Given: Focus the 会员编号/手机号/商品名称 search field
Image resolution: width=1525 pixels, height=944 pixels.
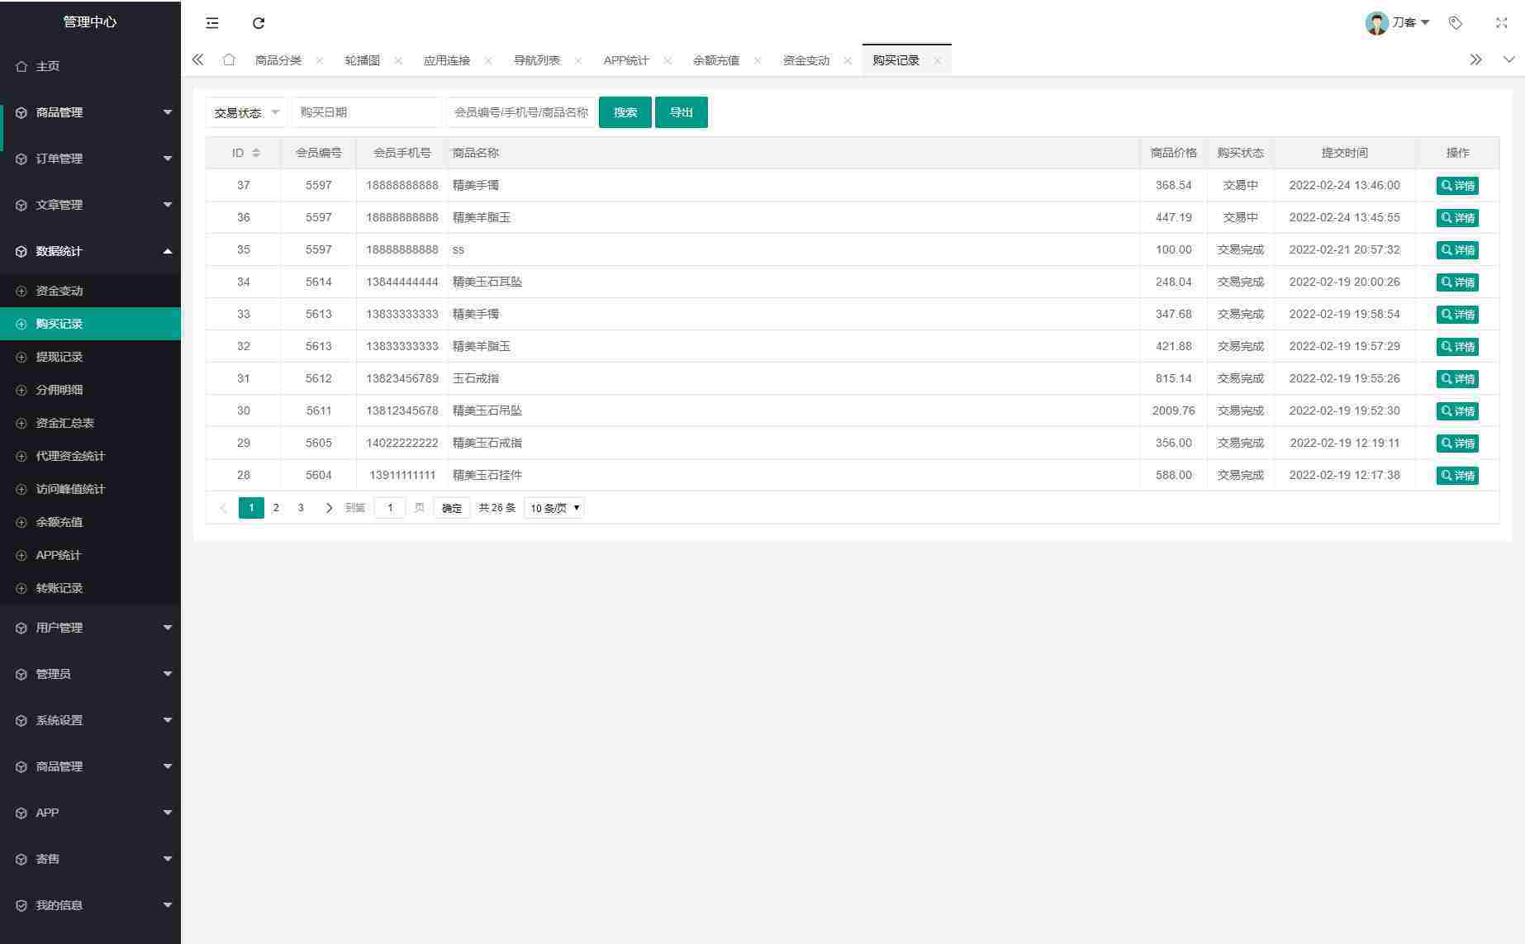Looking at the screenshot, I should coord(520,112).
